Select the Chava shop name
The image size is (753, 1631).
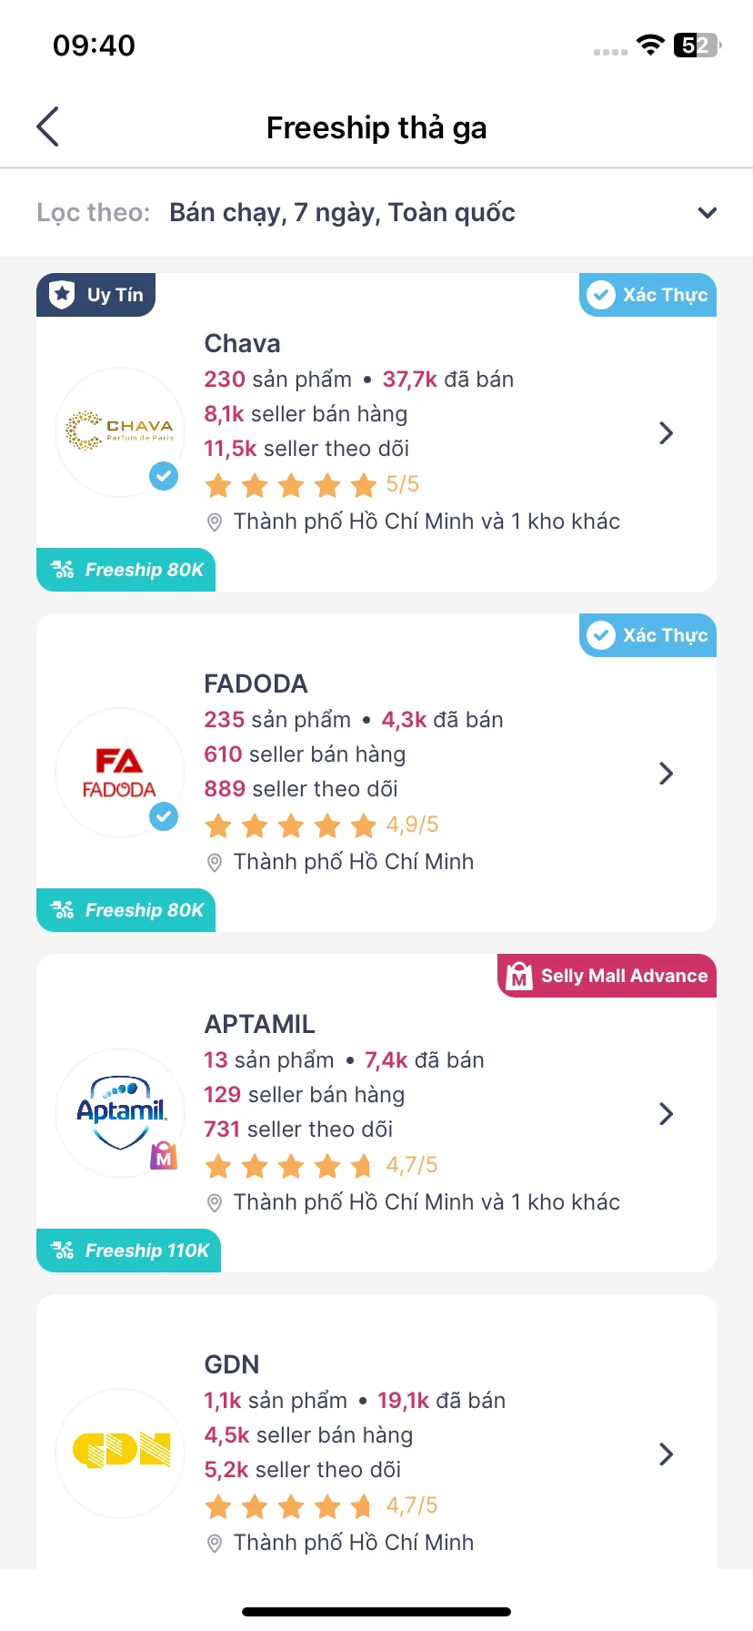coord(242,343)
